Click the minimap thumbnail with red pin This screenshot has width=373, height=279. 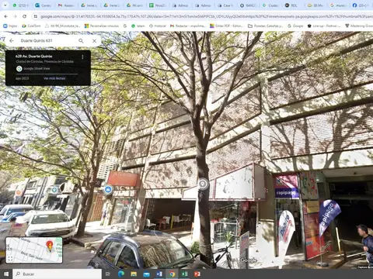click(x=34, y=250)
